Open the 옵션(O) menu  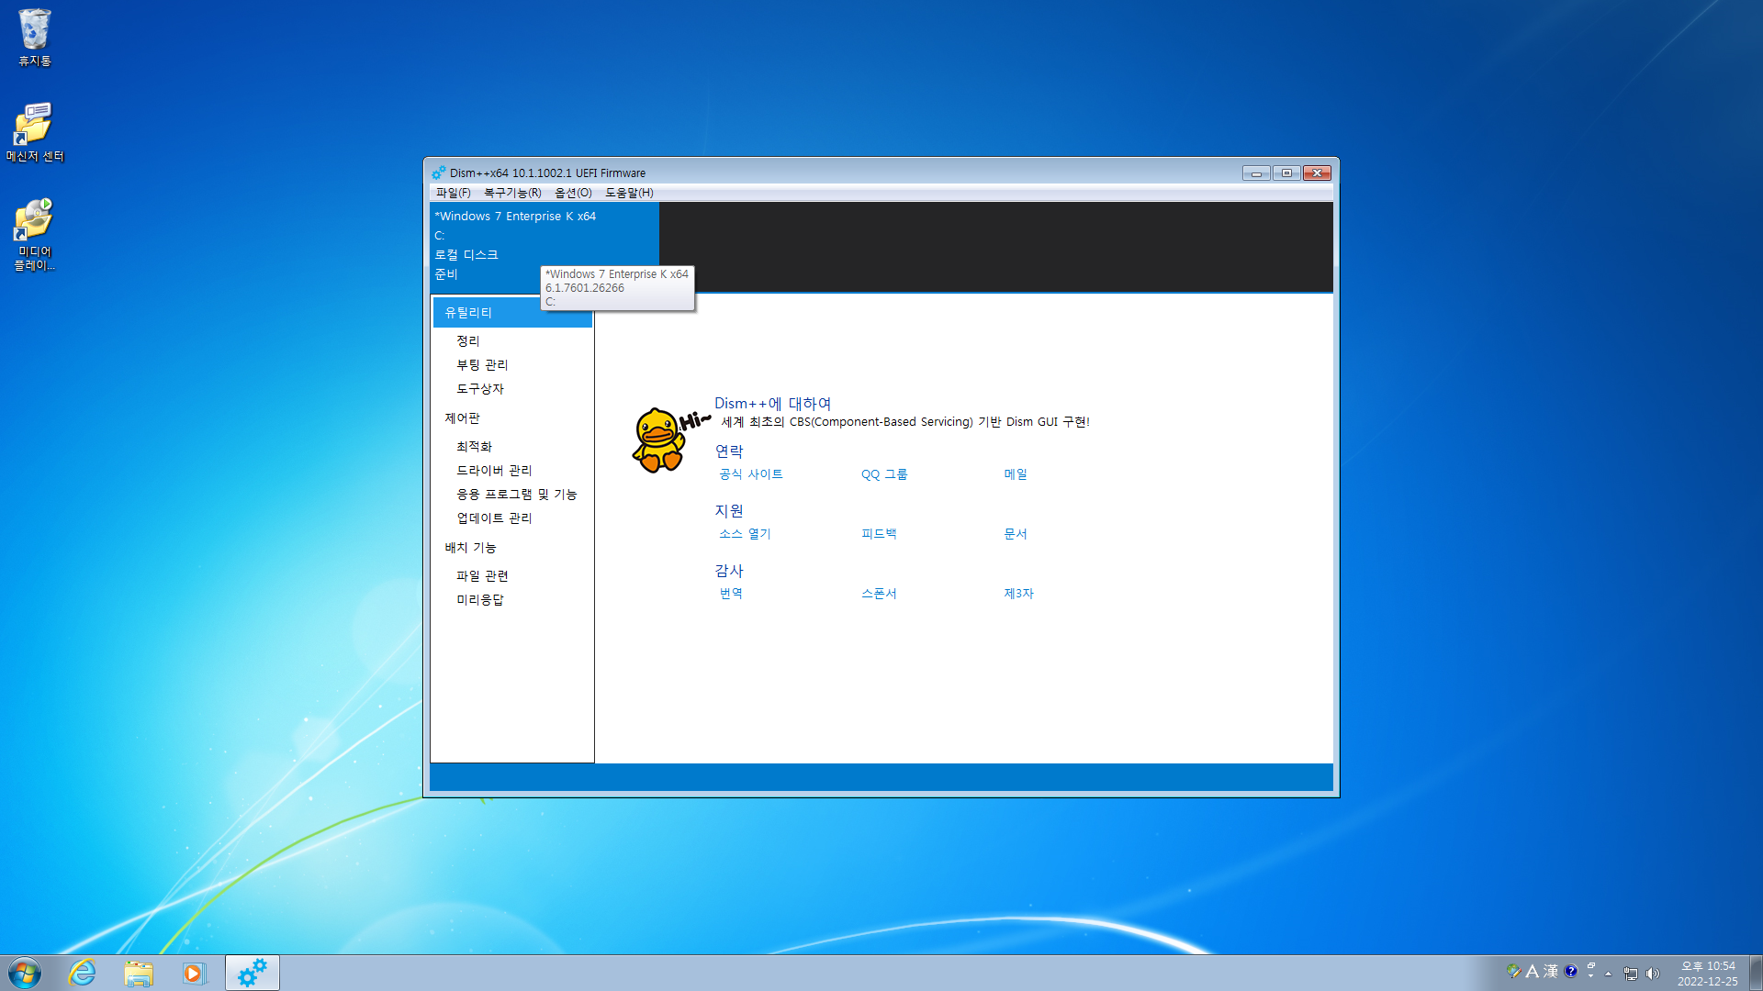pyautogui.click(x=573, y=193)
